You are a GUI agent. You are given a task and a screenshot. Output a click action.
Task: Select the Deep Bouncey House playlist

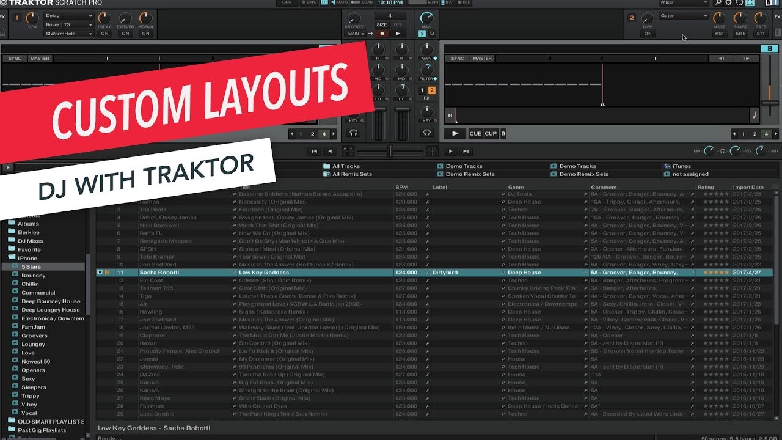[x=51, y=301]
